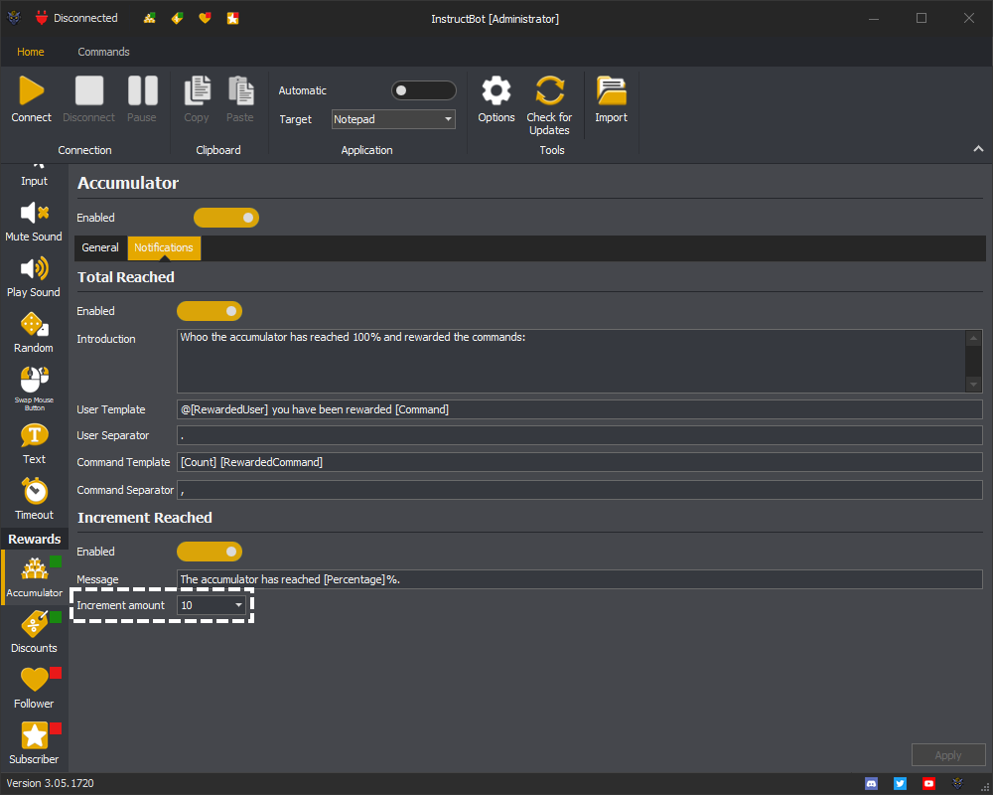Click the Twitter icon in status bar
The width and height of the screenshot is (993, 795).
point(900,784)
